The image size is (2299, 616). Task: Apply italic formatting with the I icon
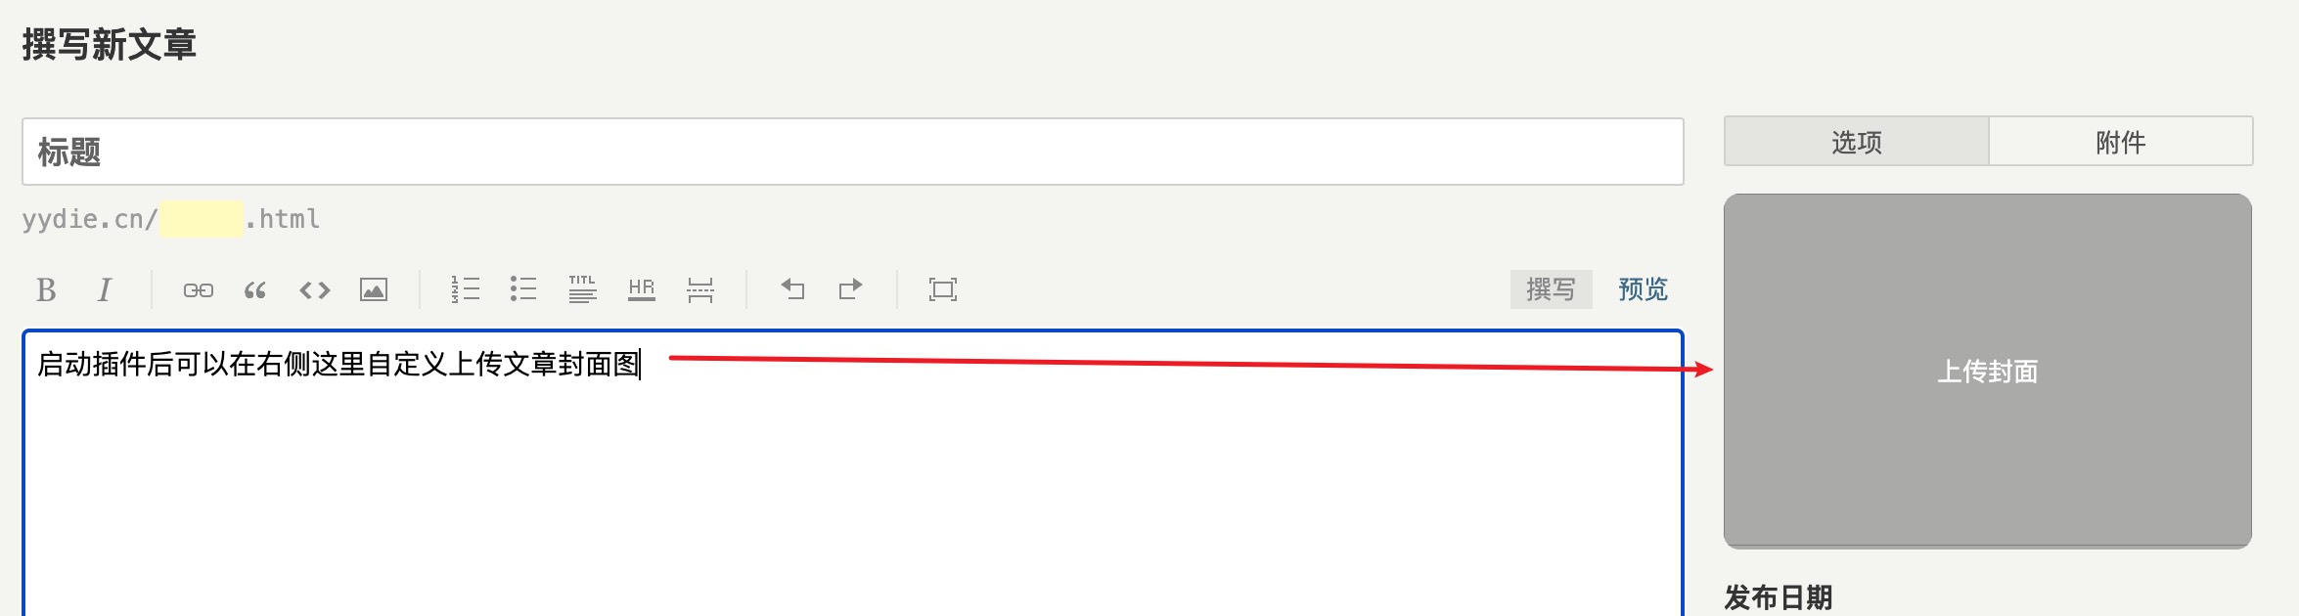pyautogui.click(x=105, y=289)
